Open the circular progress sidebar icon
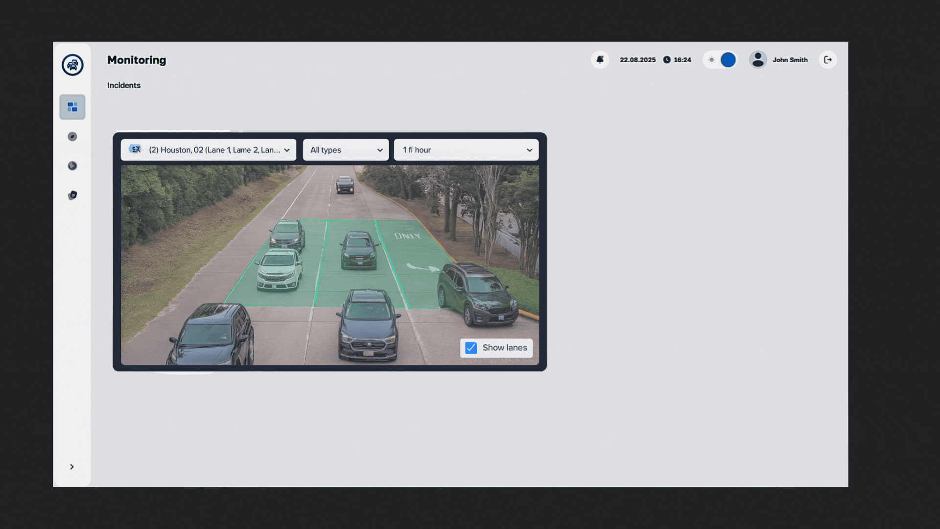 coord(72,166)
